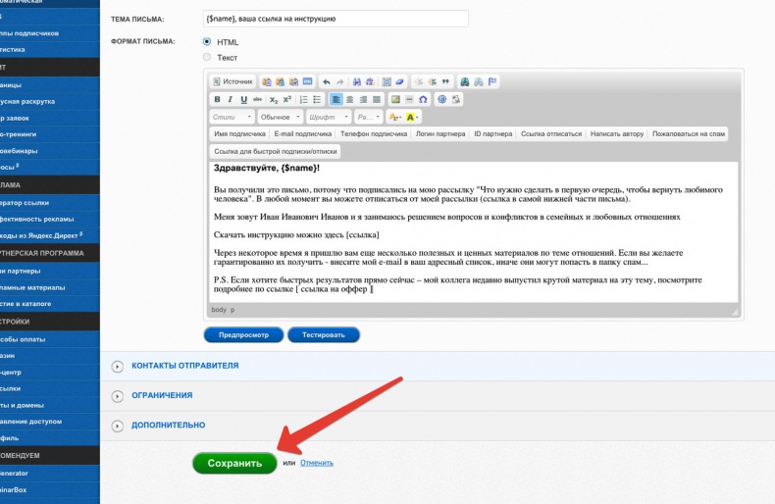775x504 pixels.
Task: Insert block quote
Action: click(445, 81)
